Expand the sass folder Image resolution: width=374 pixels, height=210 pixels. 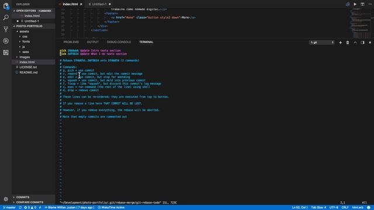[x=26, y=52]
